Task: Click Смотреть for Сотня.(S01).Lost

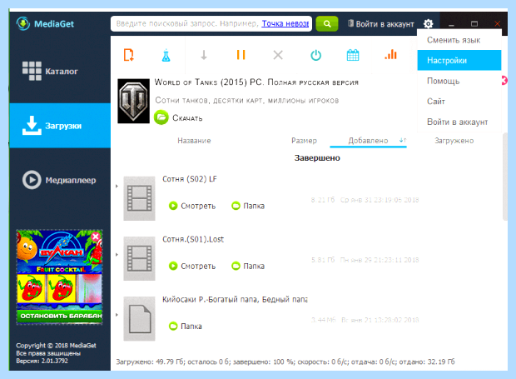Action: click(192, 266)
